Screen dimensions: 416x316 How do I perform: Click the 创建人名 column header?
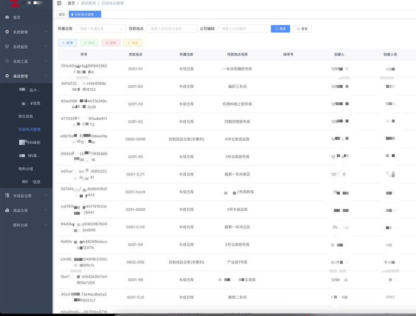391,54
